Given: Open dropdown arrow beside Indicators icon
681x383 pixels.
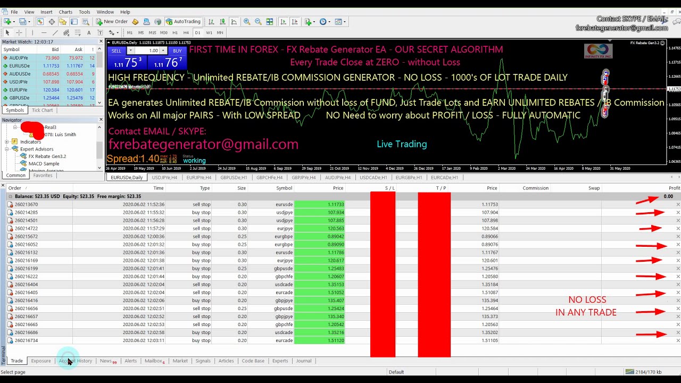Looking at the screenshot, I should pyautogui.click(x=314, y=22).
